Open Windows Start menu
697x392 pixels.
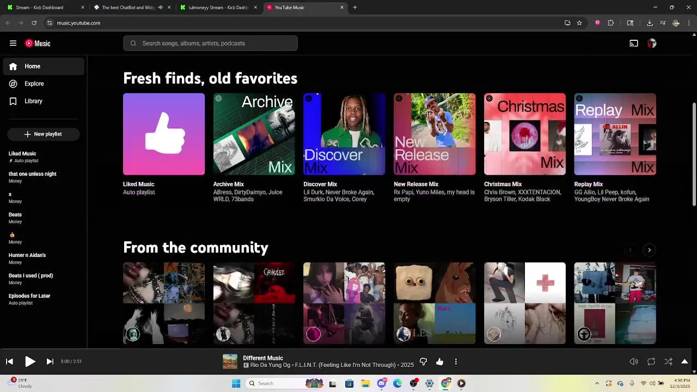pyautogui.click(x=236, y=383)
